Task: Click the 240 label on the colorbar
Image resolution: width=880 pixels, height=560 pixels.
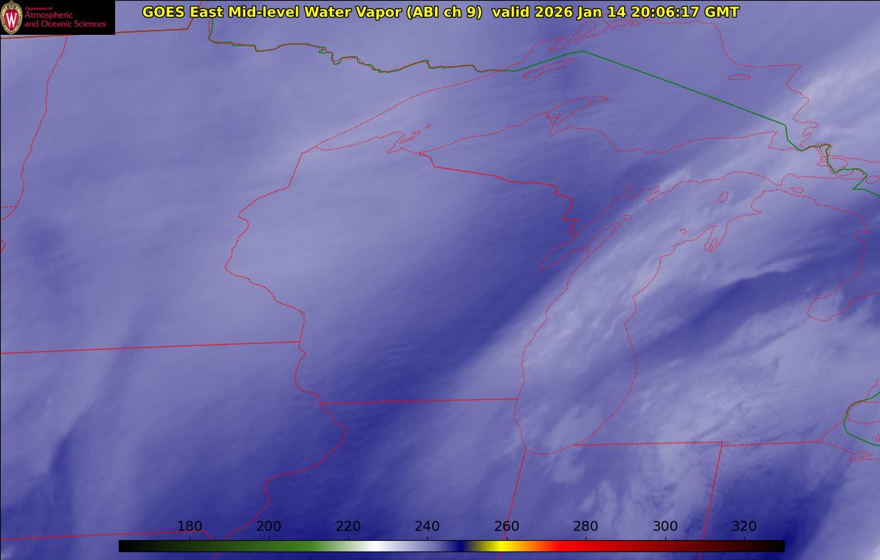Action: (427, 527)
